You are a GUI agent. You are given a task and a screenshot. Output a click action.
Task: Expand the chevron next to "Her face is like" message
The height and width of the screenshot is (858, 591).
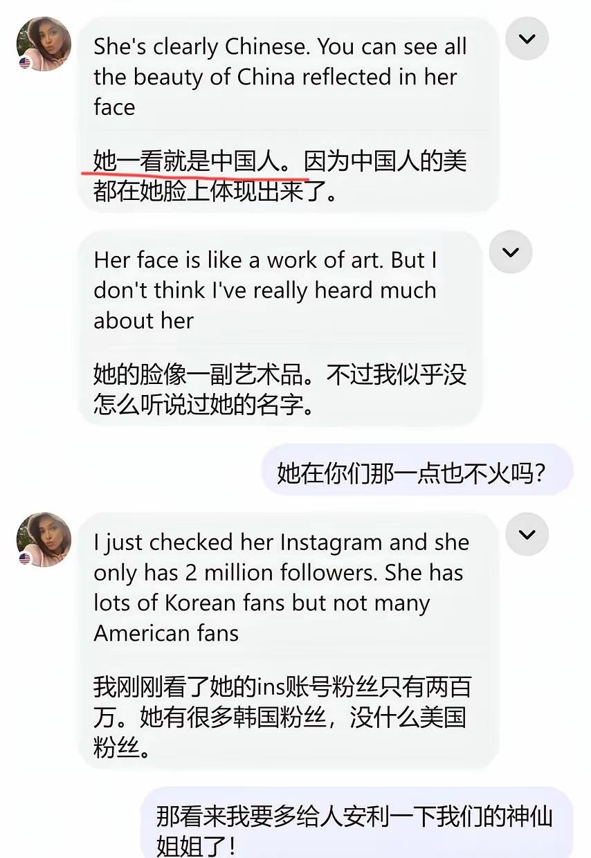(x=511, y=253)
